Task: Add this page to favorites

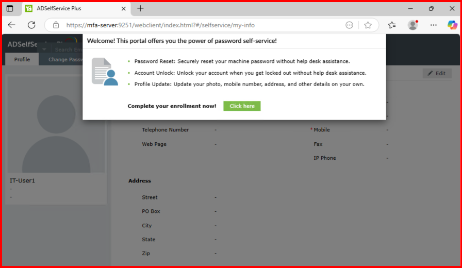Action: coord(368,25)
